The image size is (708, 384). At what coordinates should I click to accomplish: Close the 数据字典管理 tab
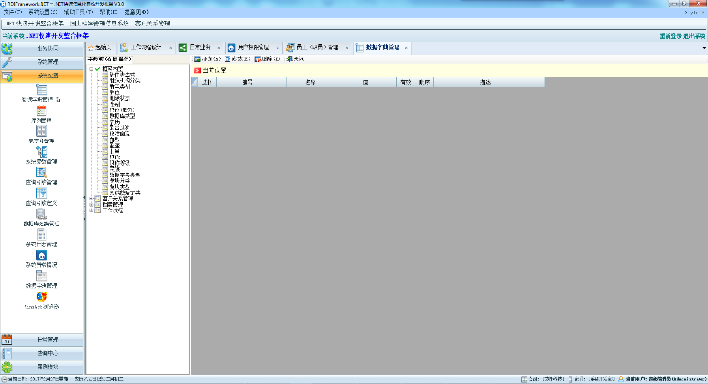click(406, 48)
